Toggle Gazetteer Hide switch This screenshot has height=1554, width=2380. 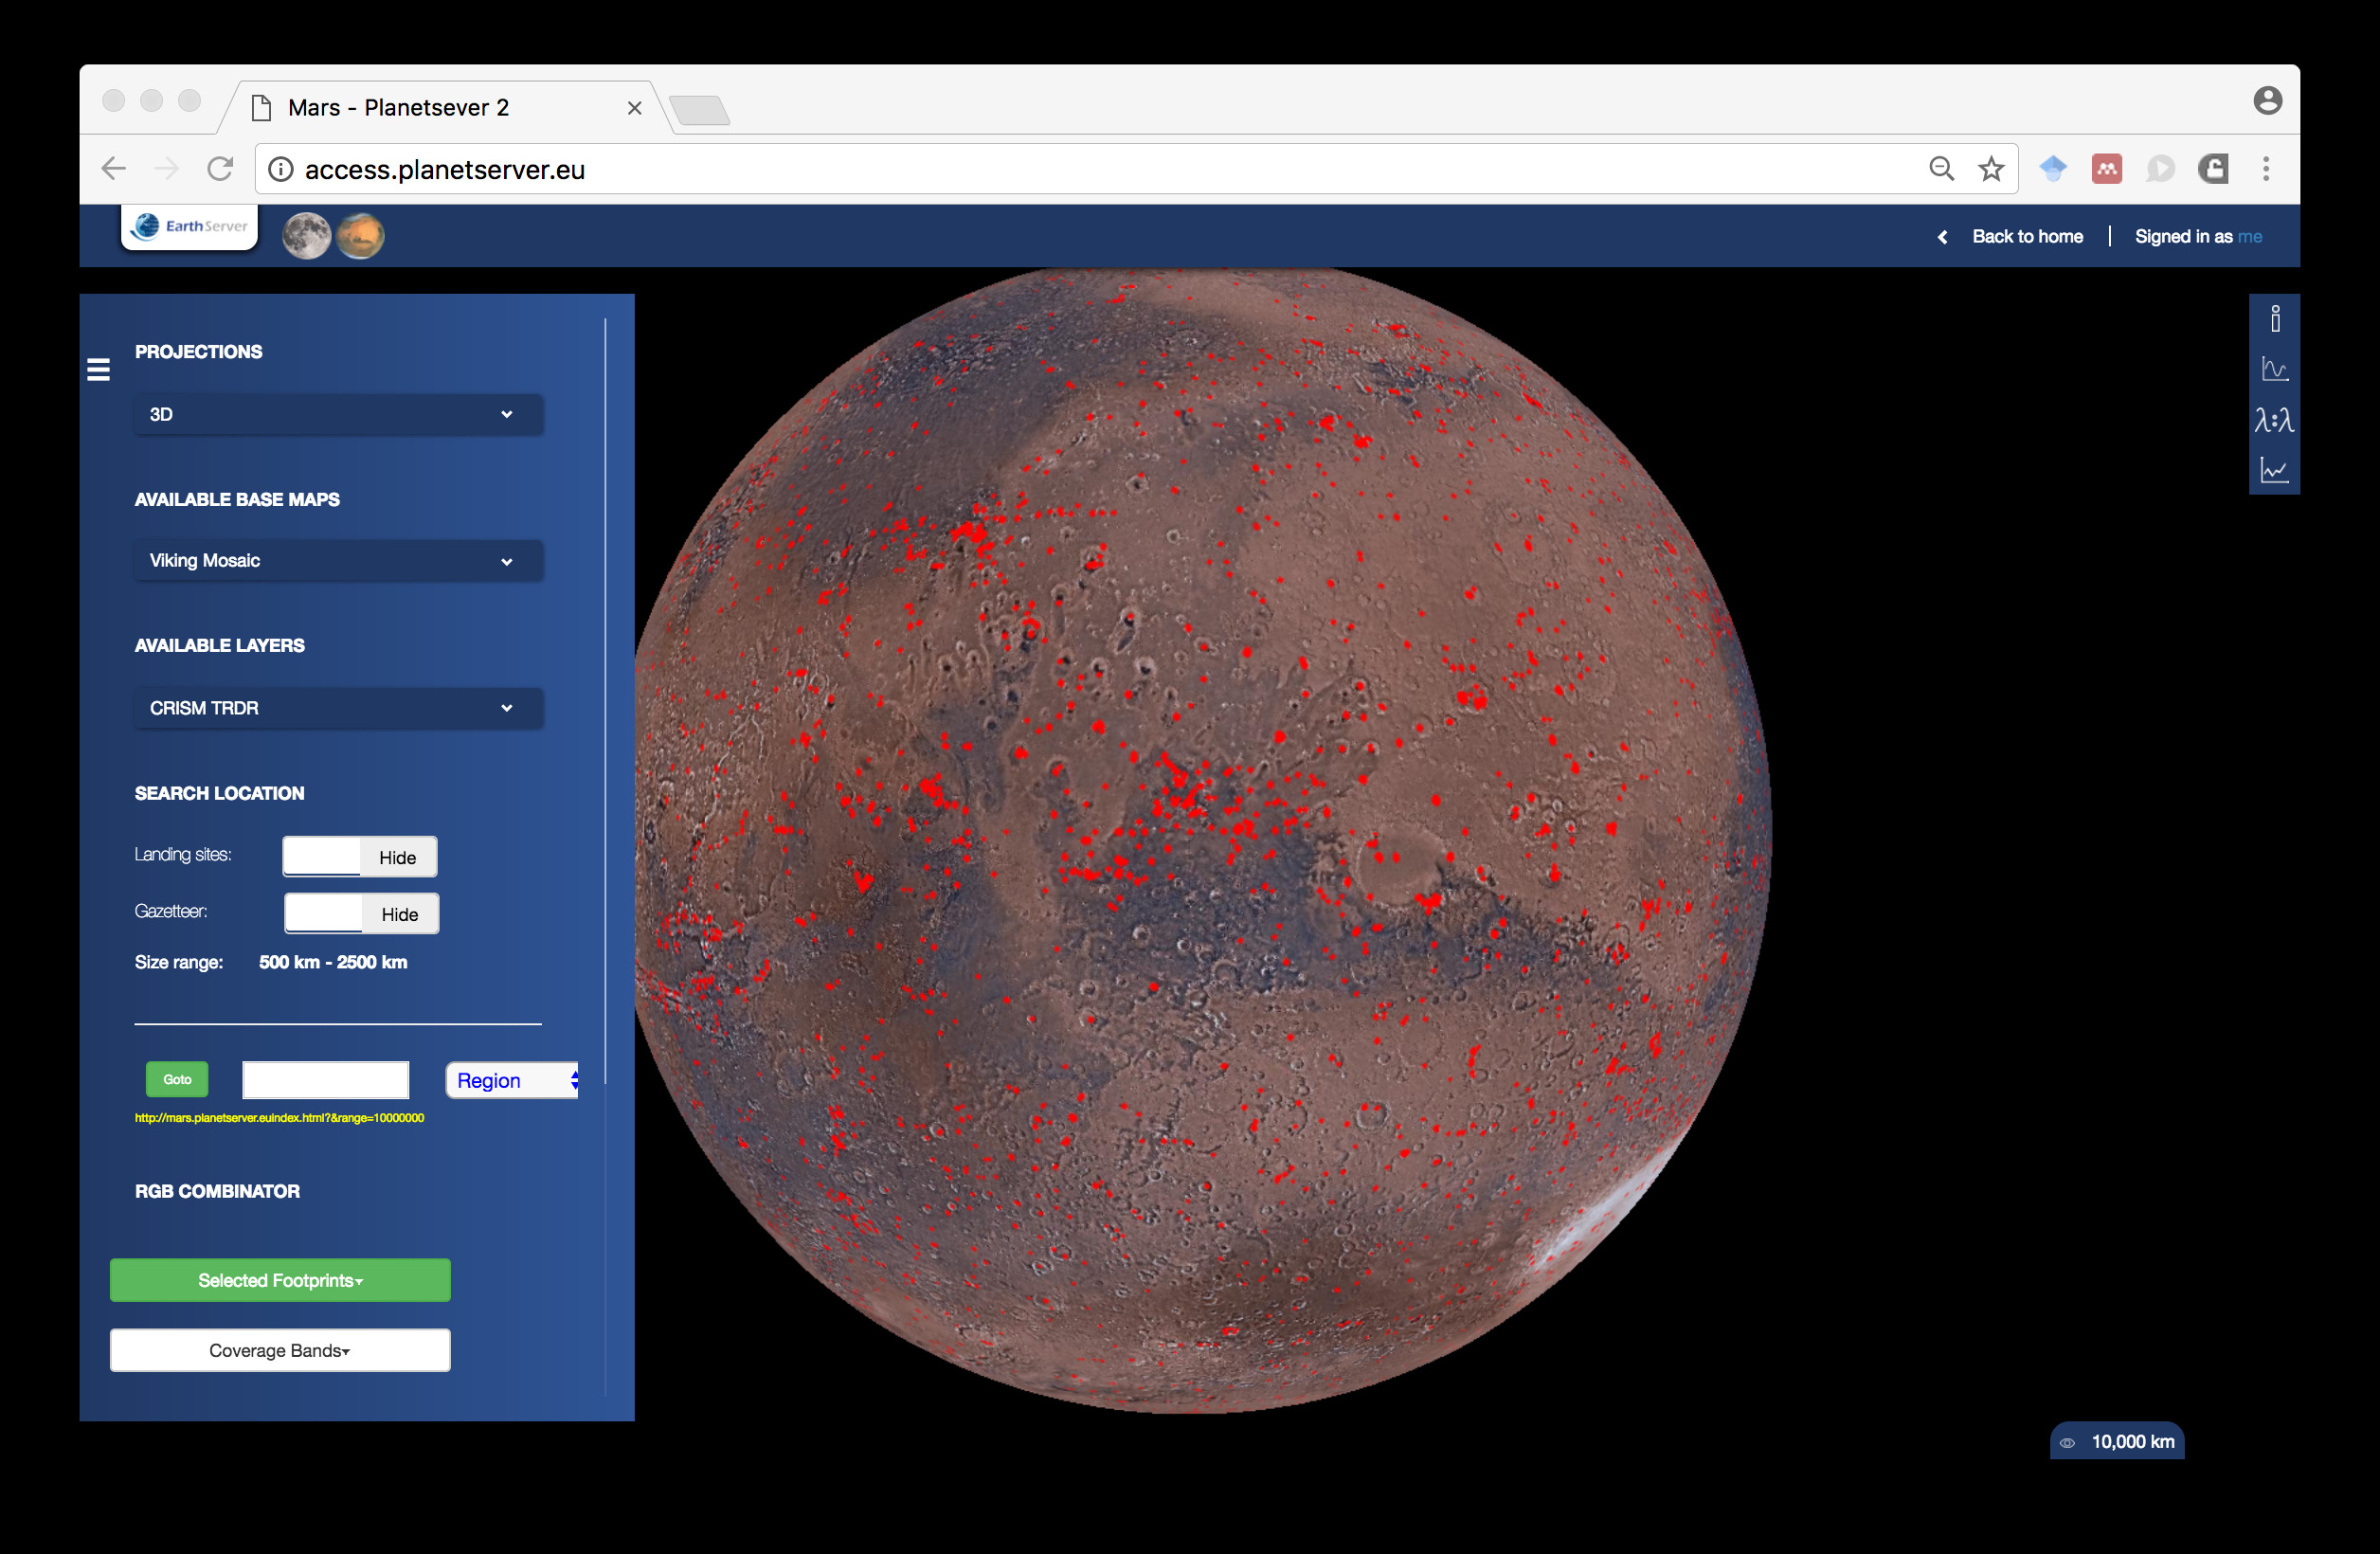(361, 914)
